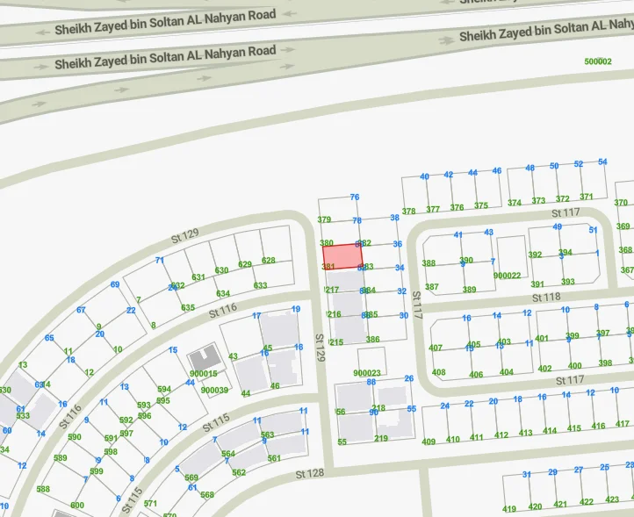Image resolution: width=634 pixels, height=517 pixels.
Task: Select parcel 900022
Action: click(507, 275)
